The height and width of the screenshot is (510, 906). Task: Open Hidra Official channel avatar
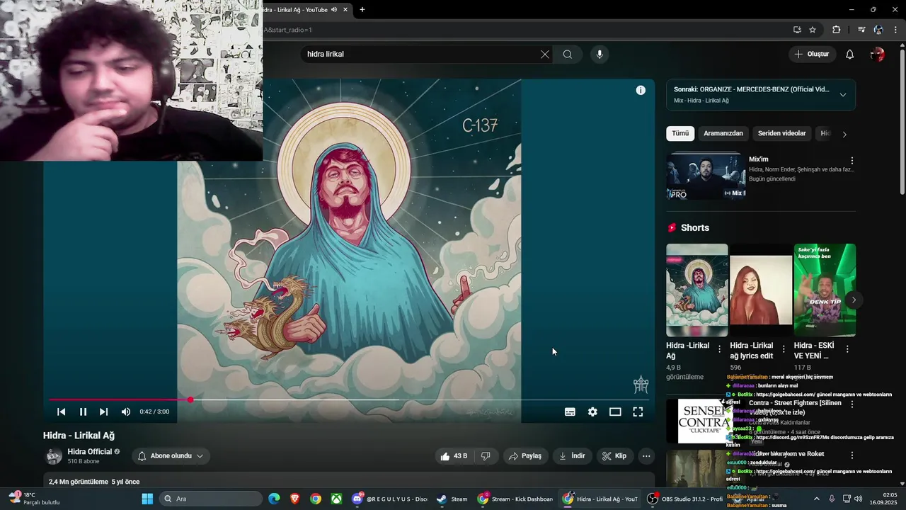pyautogui.click(x=54, y=456)
